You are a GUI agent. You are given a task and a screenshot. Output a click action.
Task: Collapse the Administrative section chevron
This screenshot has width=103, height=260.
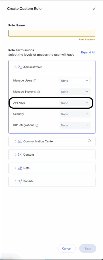16,67
